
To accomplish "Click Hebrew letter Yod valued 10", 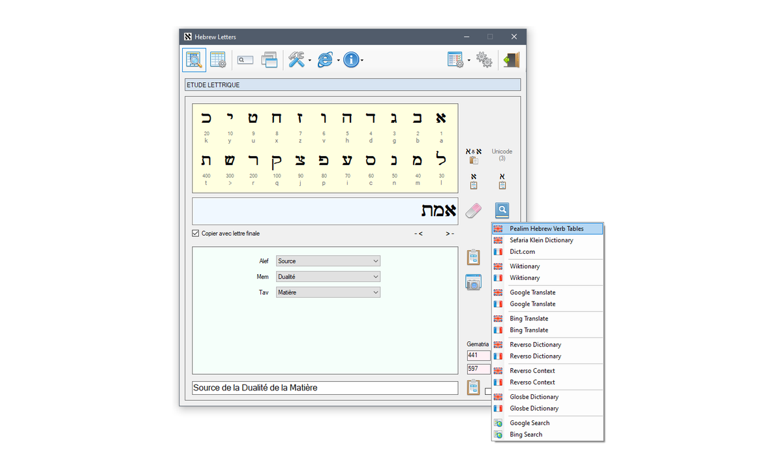I will click(230, 116).
